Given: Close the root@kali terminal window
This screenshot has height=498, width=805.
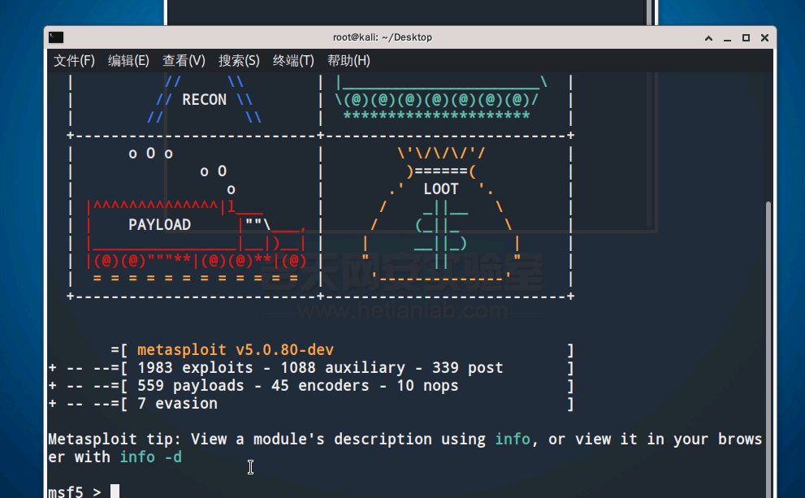Looking at the screenshot, I should coord(764,38).
